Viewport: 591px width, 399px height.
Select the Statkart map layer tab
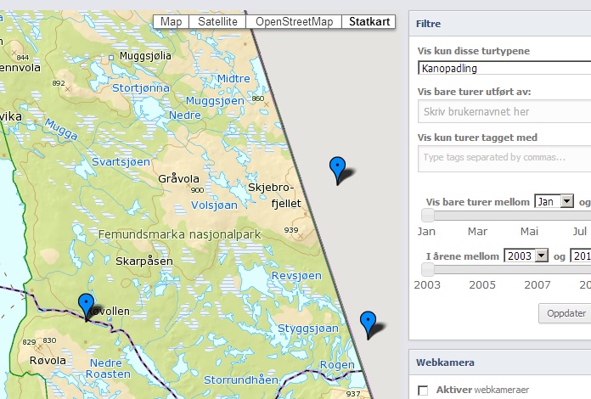pyautogui.click(x=368, y=22)
